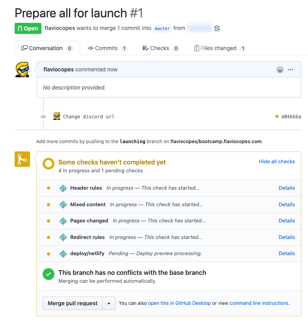The image size is (308, 321).
Task: Open the Files changed tab
Action: pyautogui.click(x=220, y=48)
